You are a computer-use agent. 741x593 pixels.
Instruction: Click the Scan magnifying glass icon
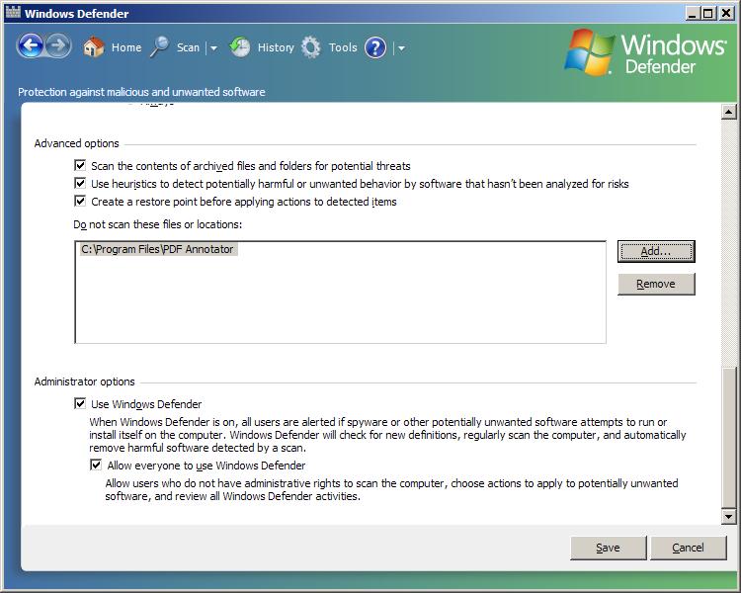point(160,47)
